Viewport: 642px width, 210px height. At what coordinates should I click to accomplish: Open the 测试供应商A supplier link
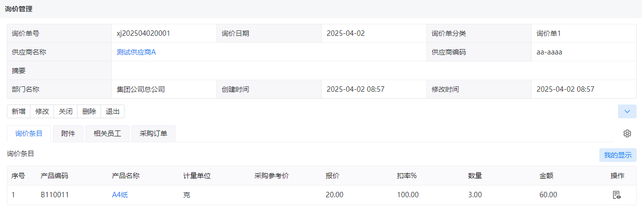coord(136,52)
